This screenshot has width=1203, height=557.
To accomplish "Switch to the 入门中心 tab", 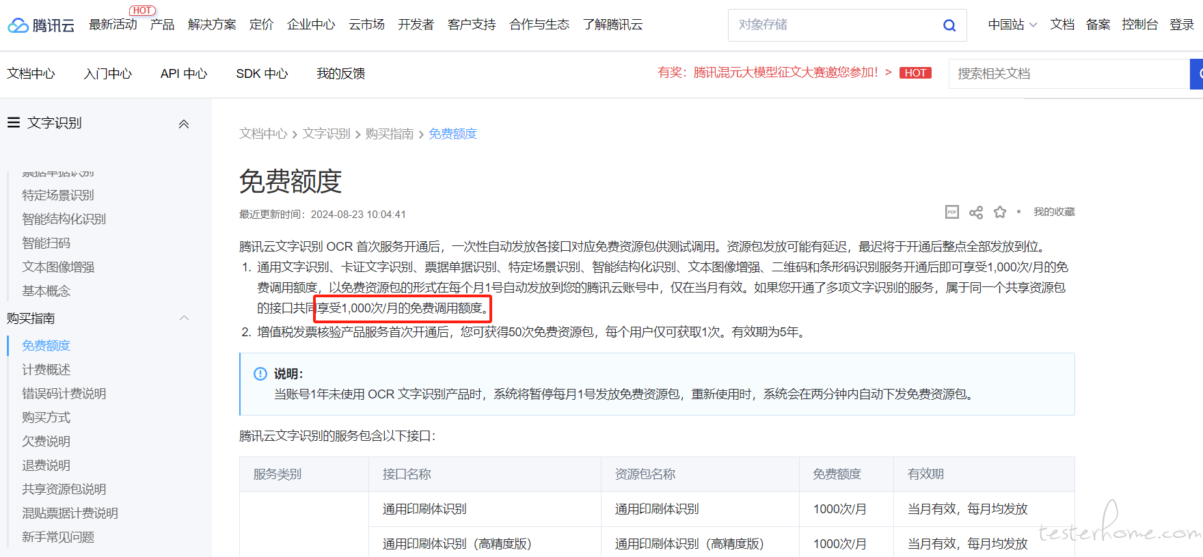I will [x=107, y=74].
